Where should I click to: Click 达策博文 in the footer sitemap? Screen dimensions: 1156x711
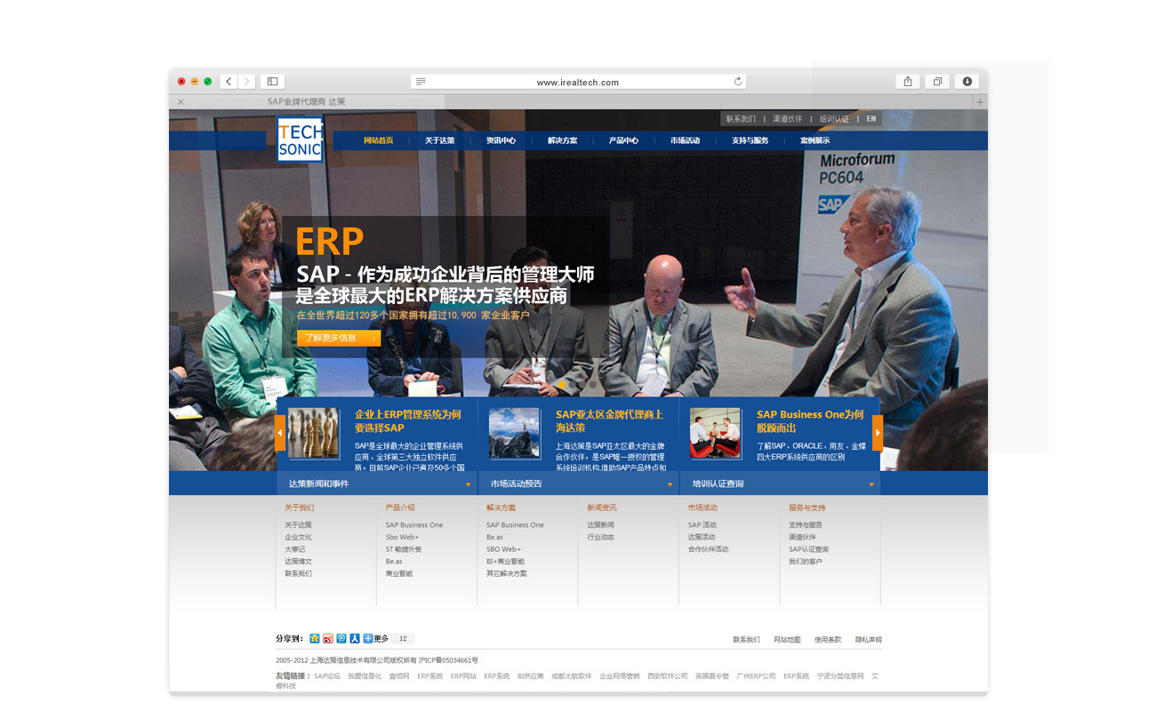pyautogui.click(x=298, y=562)
